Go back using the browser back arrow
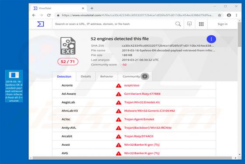 [34, 15]
